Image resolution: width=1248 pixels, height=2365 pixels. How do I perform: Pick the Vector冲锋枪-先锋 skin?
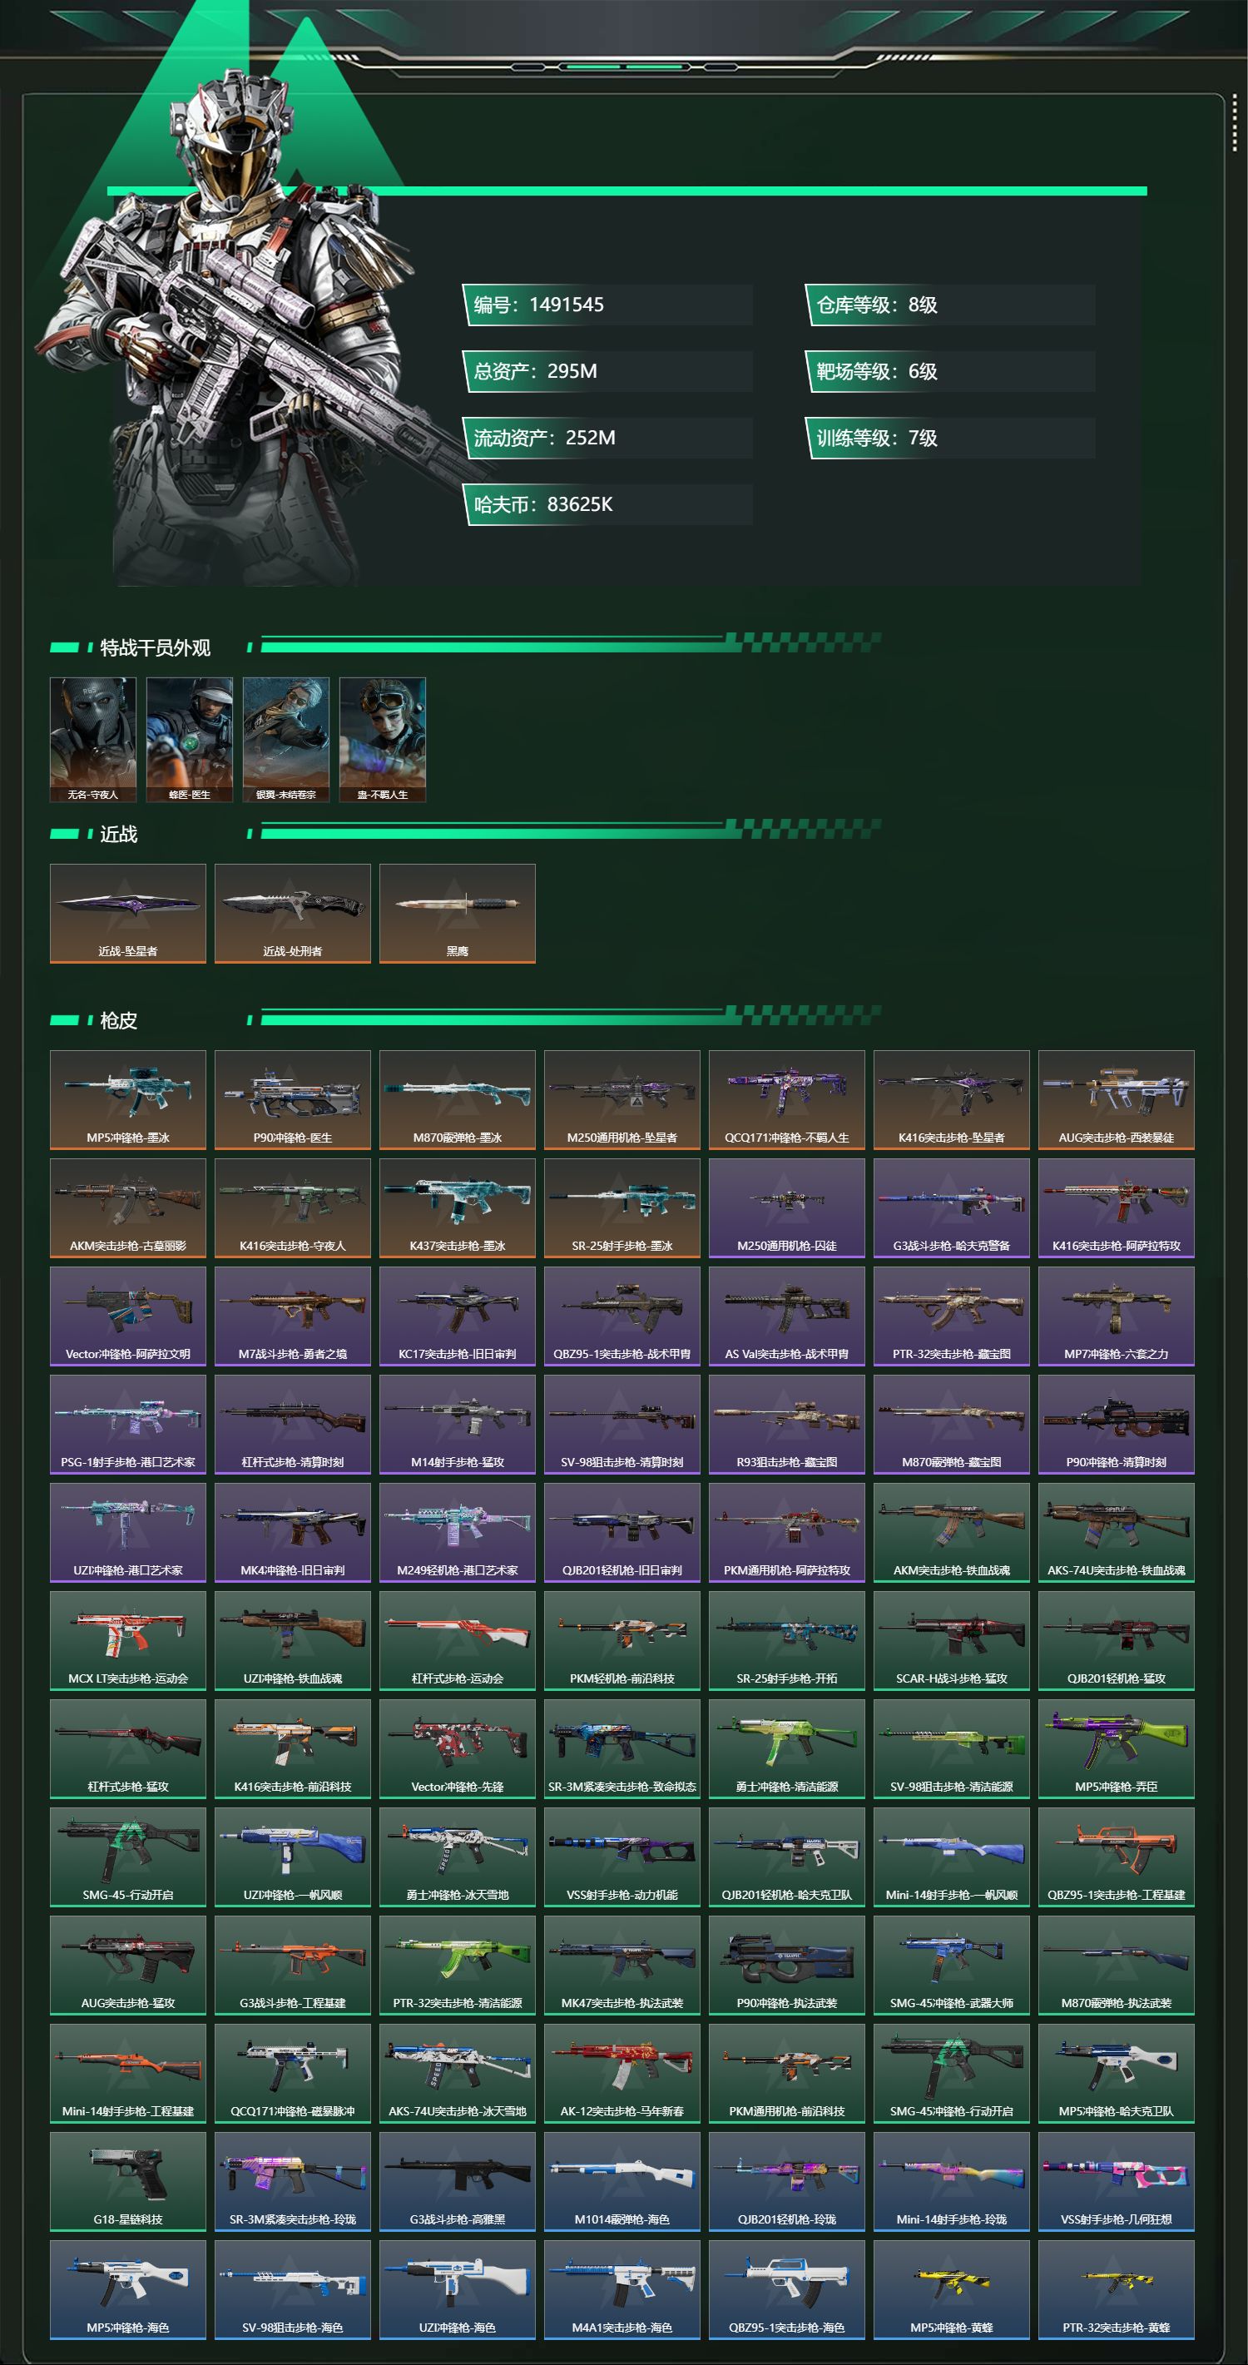point(457,1750)
